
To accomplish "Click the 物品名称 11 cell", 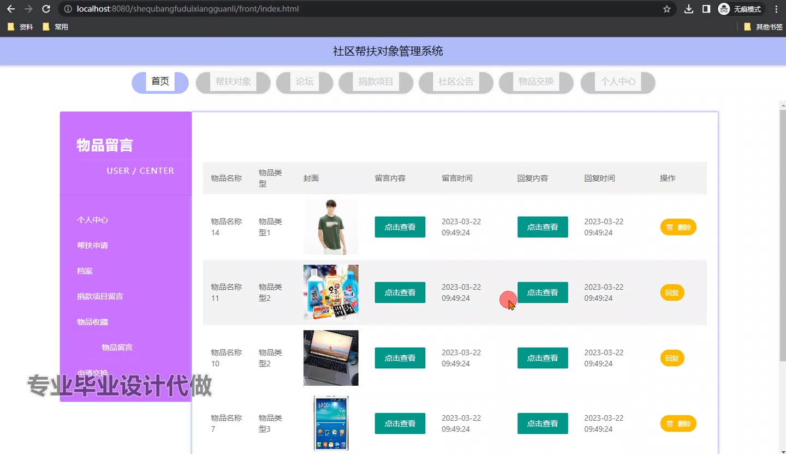I will 227,292.
